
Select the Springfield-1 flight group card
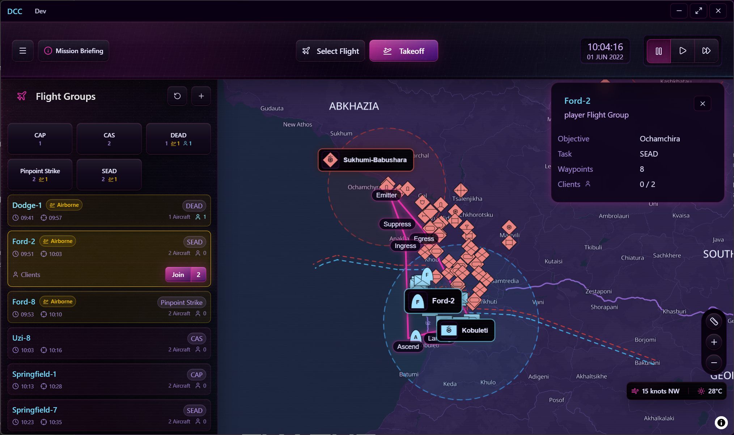click(109, 379)
